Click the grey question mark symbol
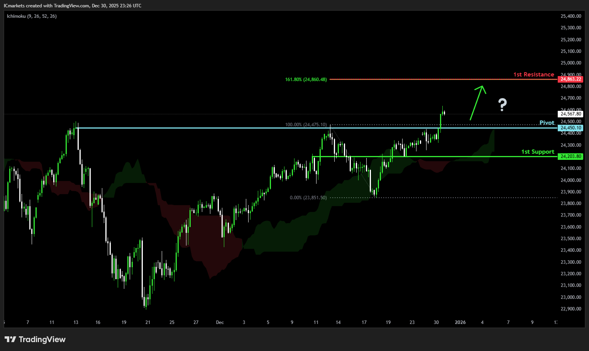The width and height of the screenshot is (589, 351). coord(502,105)
